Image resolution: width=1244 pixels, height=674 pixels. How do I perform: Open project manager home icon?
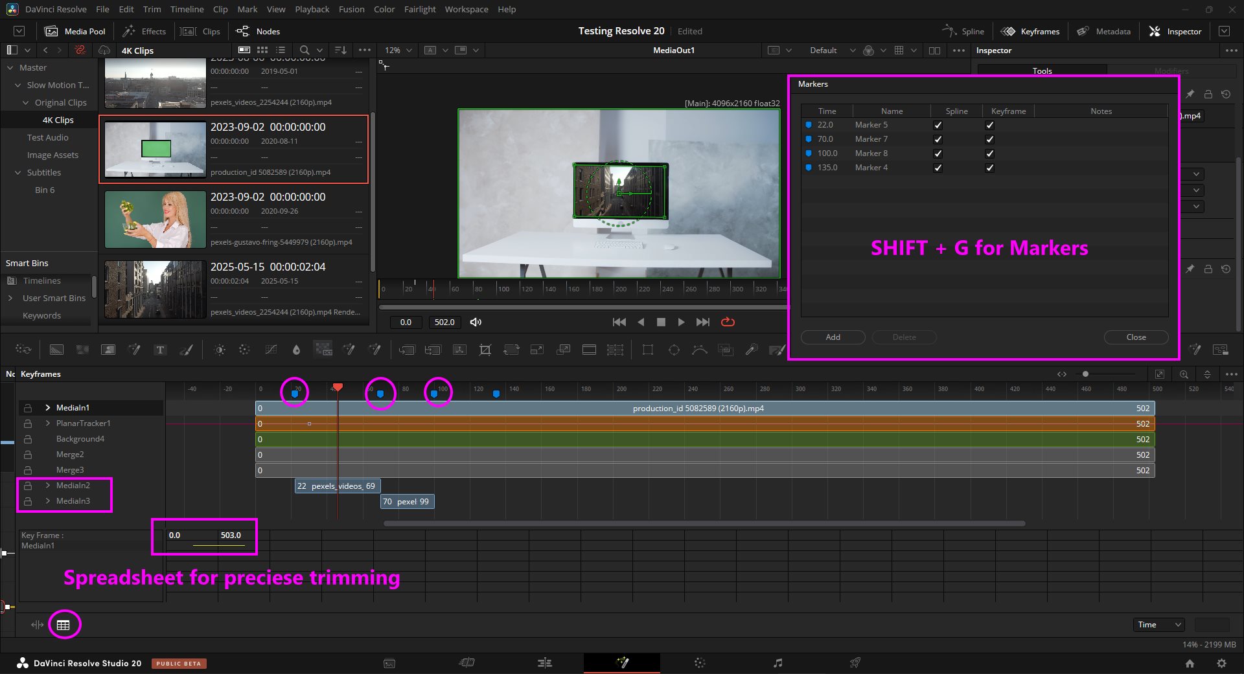(x=1190, y=663)
